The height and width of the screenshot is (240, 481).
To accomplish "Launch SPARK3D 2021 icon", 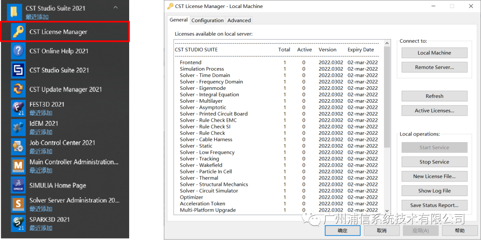I will coord(18,224).
